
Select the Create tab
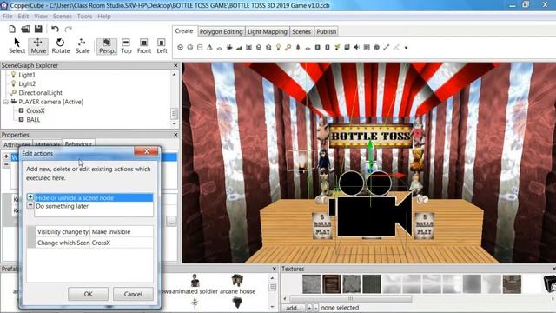(184, 31)
